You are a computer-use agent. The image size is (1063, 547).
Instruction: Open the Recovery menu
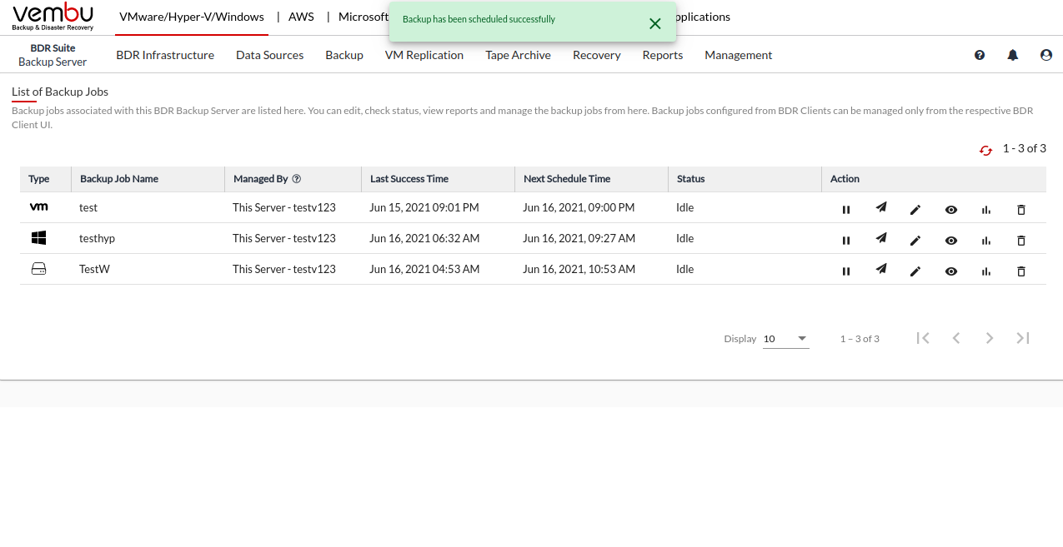(596, 55)
